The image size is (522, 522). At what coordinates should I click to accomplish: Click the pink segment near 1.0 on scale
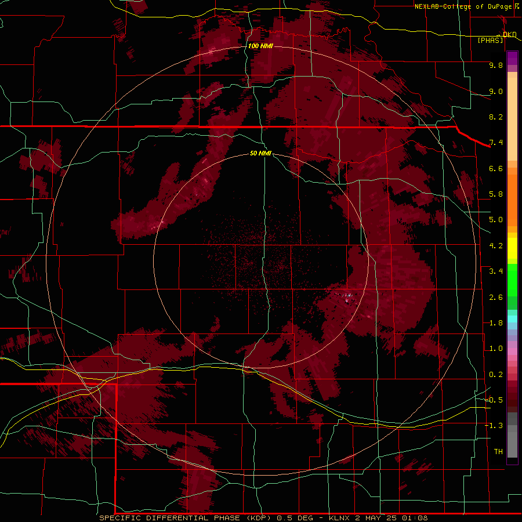pyautogui.click(x=512, y=351)
